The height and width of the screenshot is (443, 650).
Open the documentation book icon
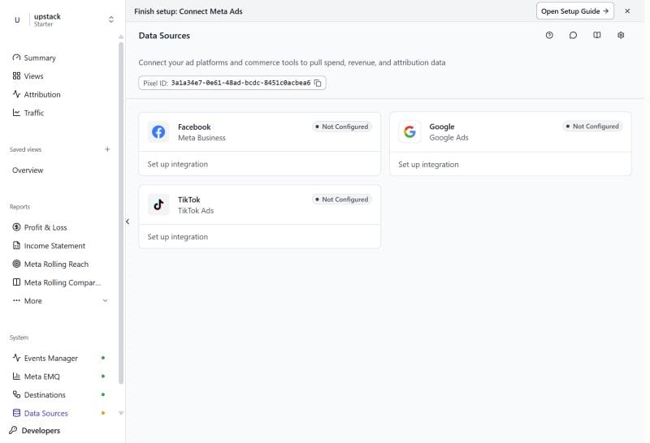(x=597, y=35)
